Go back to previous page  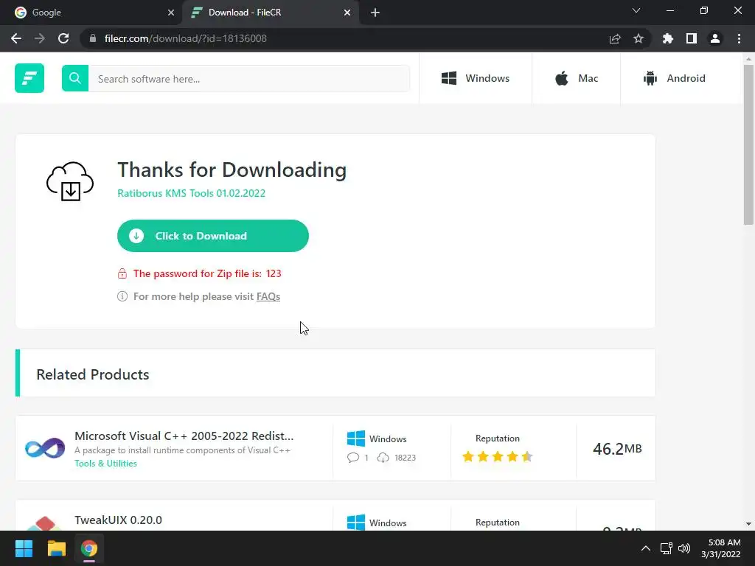pos(16,38)
